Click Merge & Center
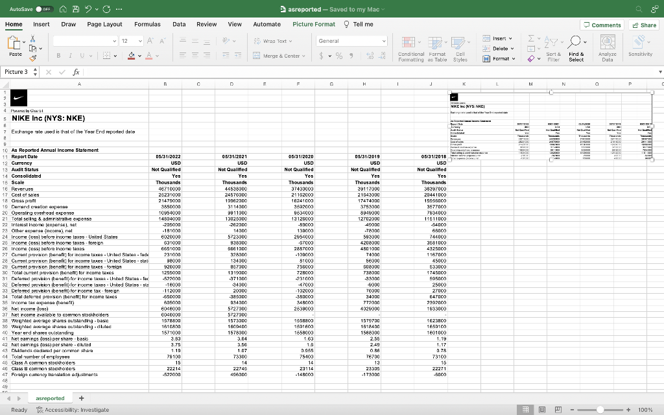Viewport: 664px width, 415px height. 279,54
